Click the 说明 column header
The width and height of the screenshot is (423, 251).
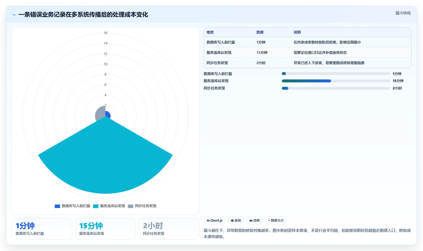297,32
